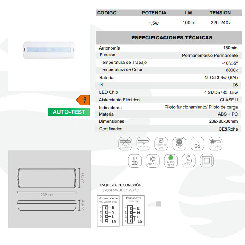Click the front-view outline drawing of the luminaire
245x245 pixels.
47,178
